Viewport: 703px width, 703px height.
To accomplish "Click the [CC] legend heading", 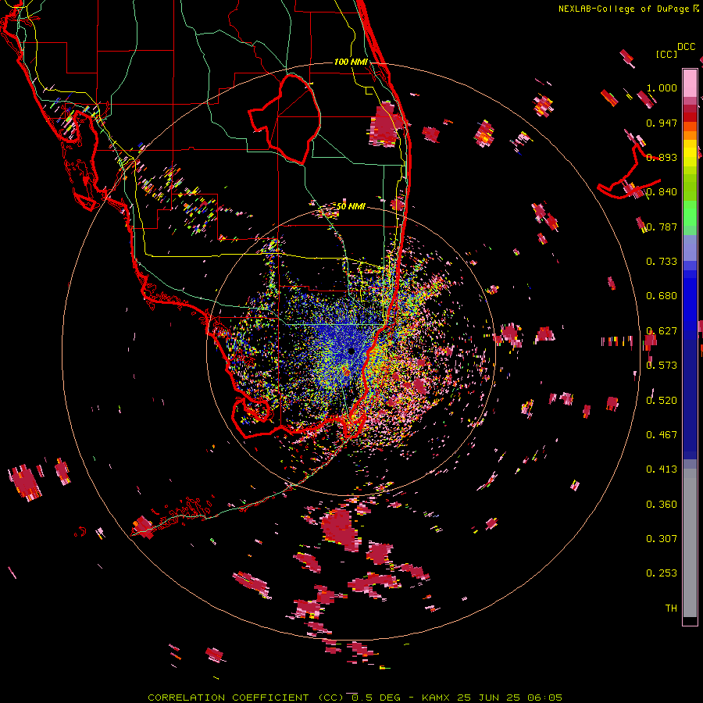I will pyautogui.click(x=666, y=54).
